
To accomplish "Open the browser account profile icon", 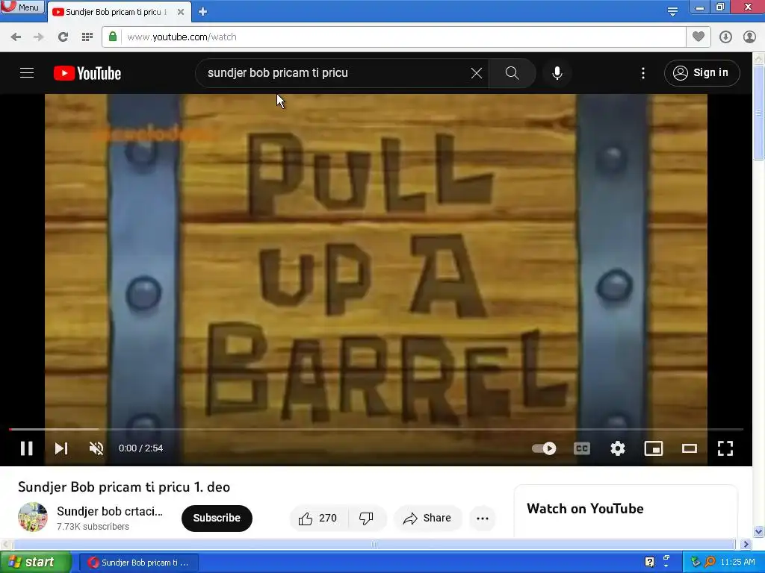I will click(749, 37).
